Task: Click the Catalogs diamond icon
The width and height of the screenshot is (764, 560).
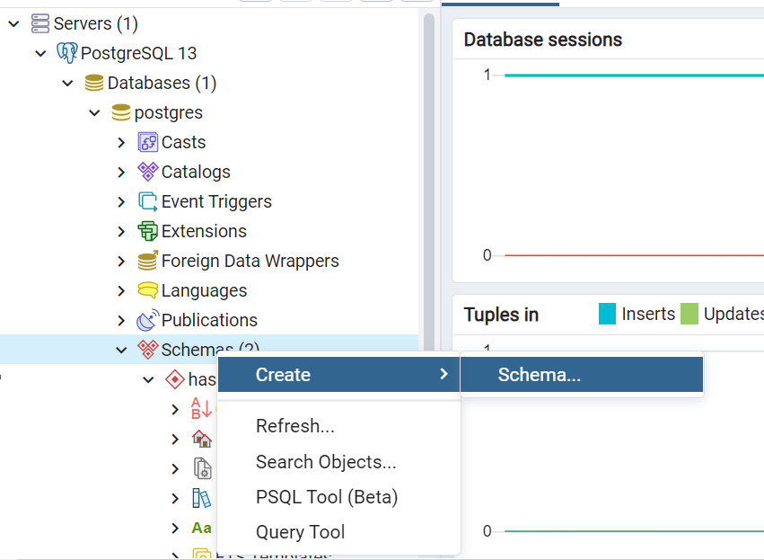Action: pyautogui.click(x=146, y=172)
